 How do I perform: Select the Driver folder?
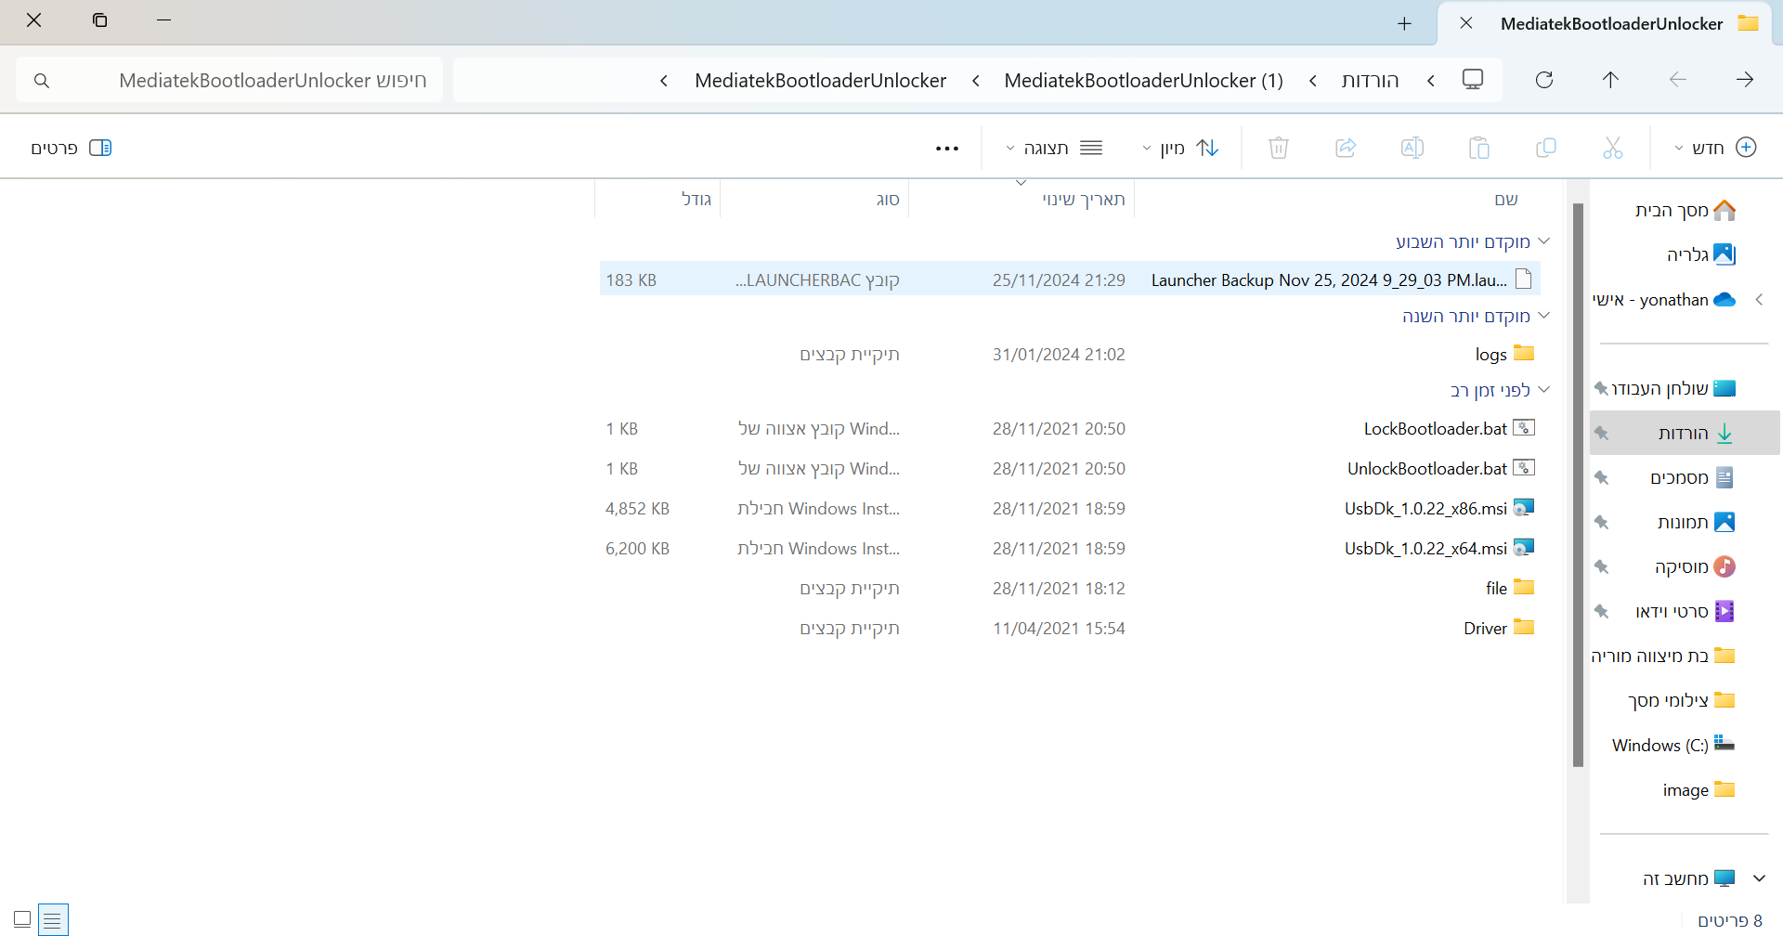pyautogui.click(x=1070, y=628)
